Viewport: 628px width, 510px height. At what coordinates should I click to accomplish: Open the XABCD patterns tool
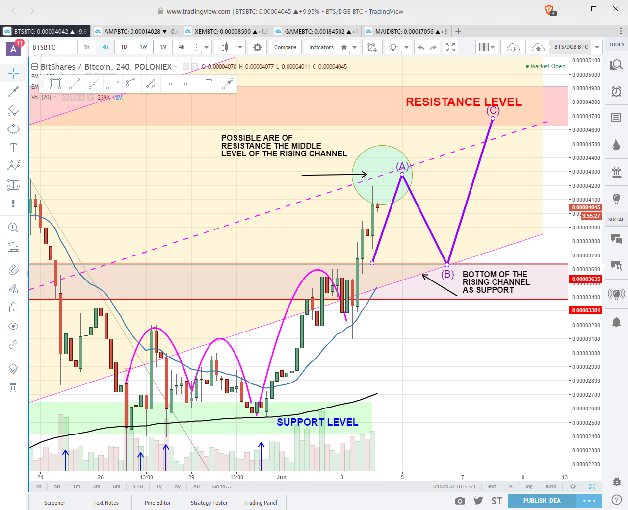pyautogui.click(x=13, y=166)
